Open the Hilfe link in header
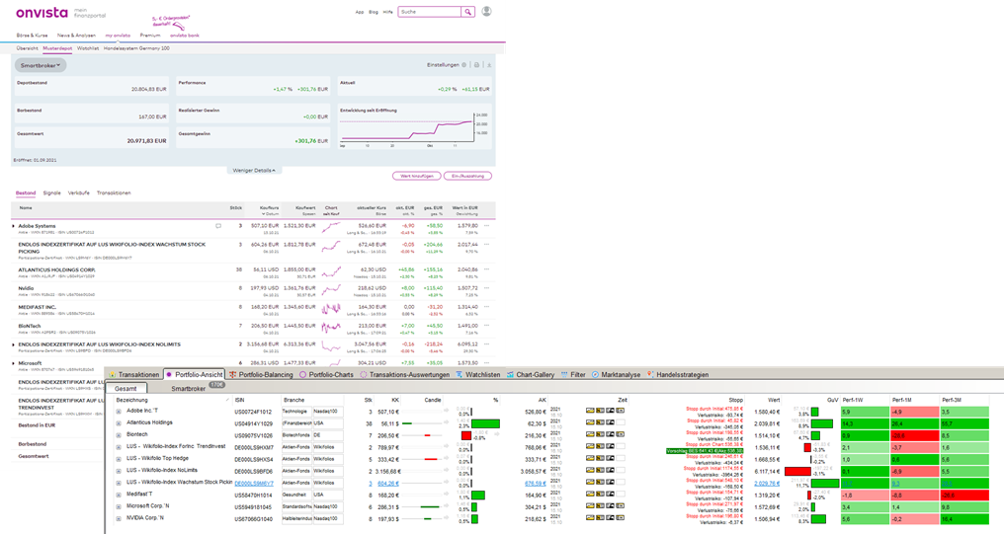Image resolution: width=1004 pixels, height=534 pixels. (388, 12)
